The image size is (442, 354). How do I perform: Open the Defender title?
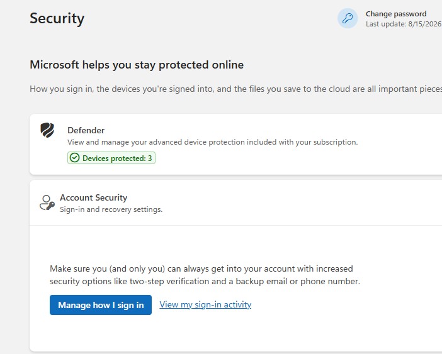(86, 130)
